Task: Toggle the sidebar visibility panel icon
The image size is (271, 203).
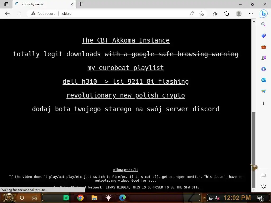Action: (263, 175)
